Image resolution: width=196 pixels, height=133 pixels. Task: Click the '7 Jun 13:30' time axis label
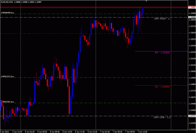click(x=142, y=132)
